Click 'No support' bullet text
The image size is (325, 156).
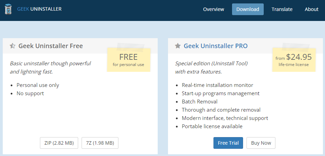pyautogui.click(x=30, y=93)
